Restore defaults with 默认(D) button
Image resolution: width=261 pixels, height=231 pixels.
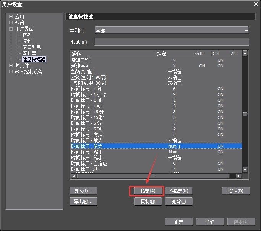[235, 190]
